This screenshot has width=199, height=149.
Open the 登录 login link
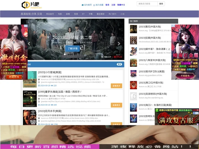pyautogui.click(x=107, y=5)
